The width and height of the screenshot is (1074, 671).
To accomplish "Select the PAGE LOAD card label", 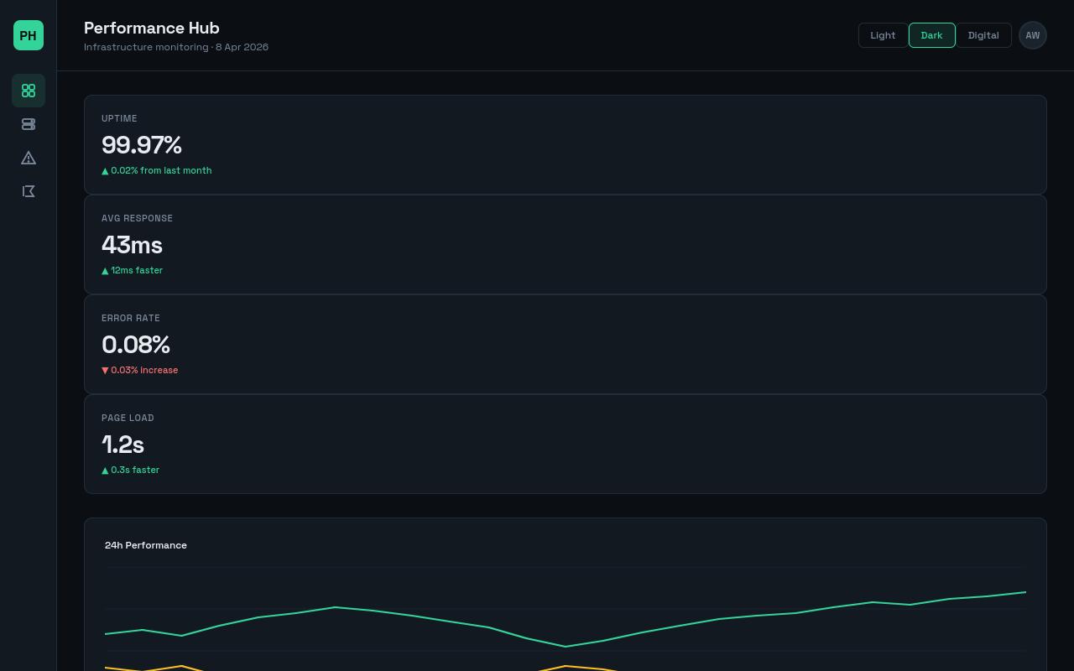I will (x=128, y=418).
